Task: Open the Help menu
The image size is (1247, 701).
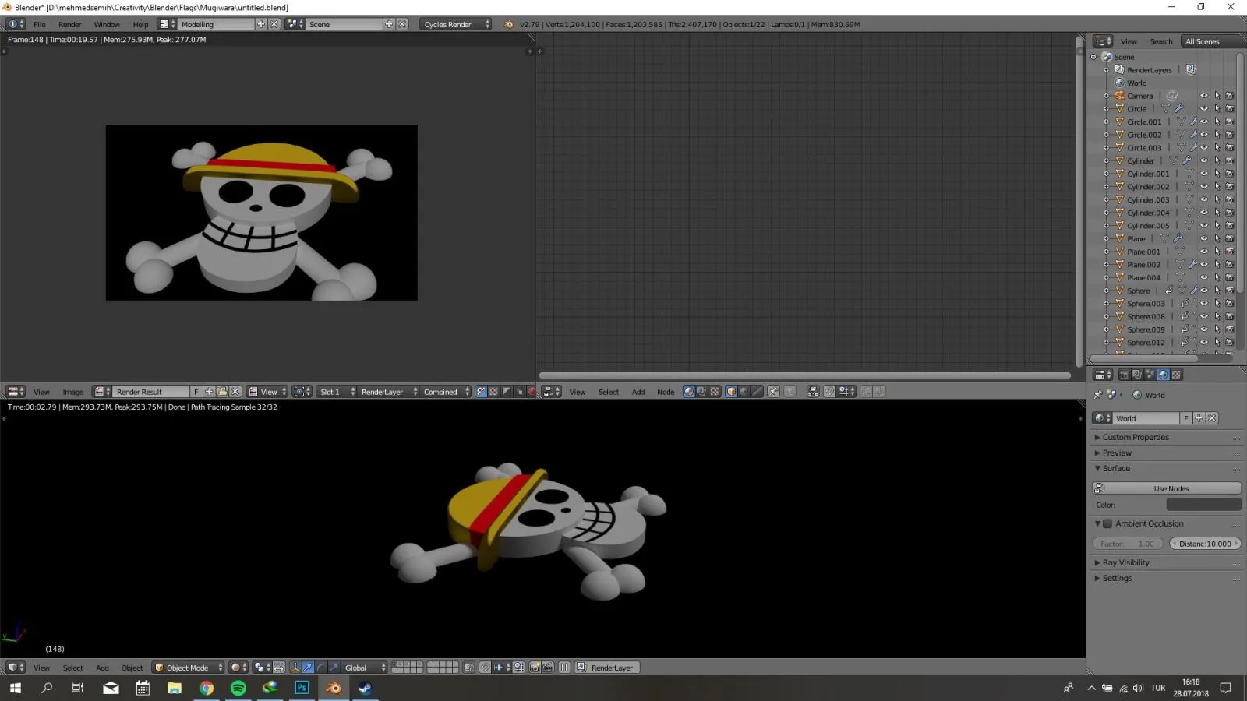Action: coord(140,24)
